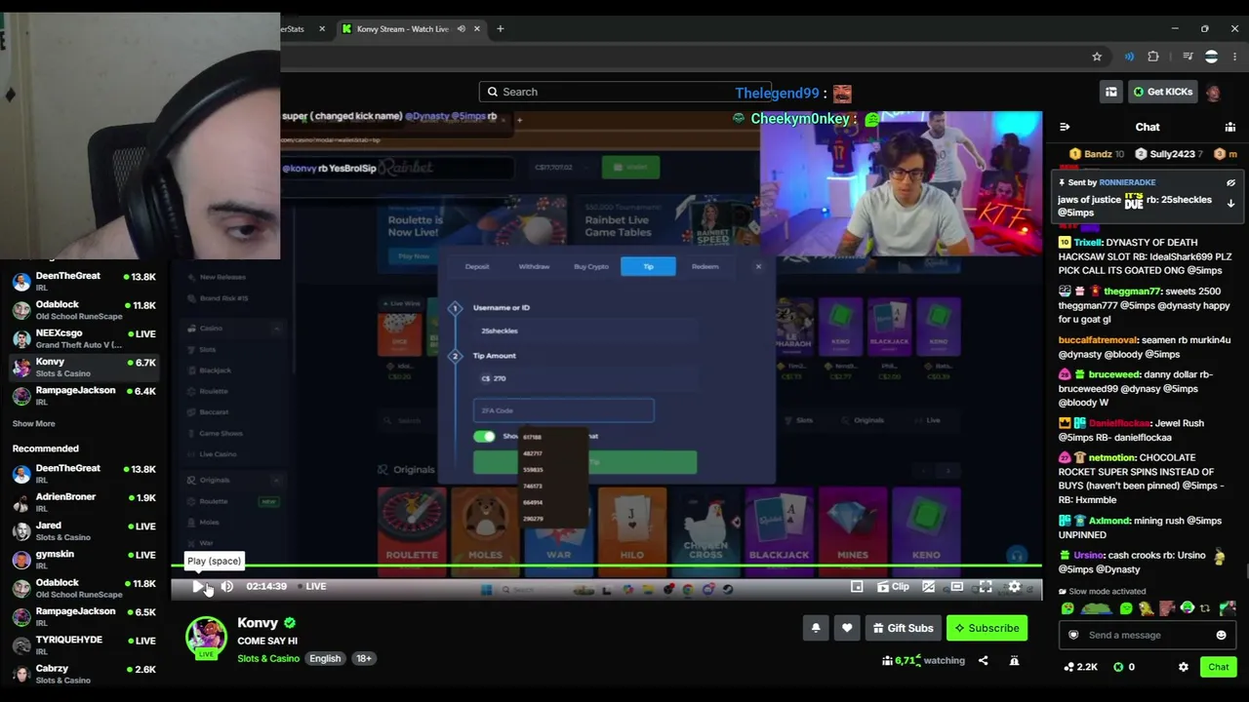Focus the Kick search box
Image resolution: width=1249 pixels, height=702 pixels.
[x=624, y=92]
